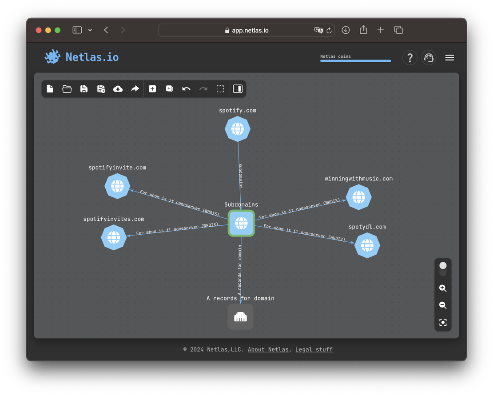Click the cloud download icon in the toolbar

(x=118, y=89)
